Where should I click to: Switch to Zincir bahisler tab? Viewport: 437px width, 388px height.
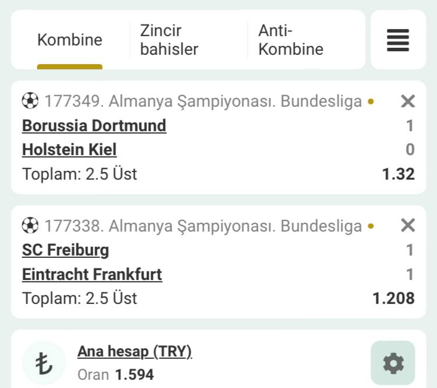point(169,40)
